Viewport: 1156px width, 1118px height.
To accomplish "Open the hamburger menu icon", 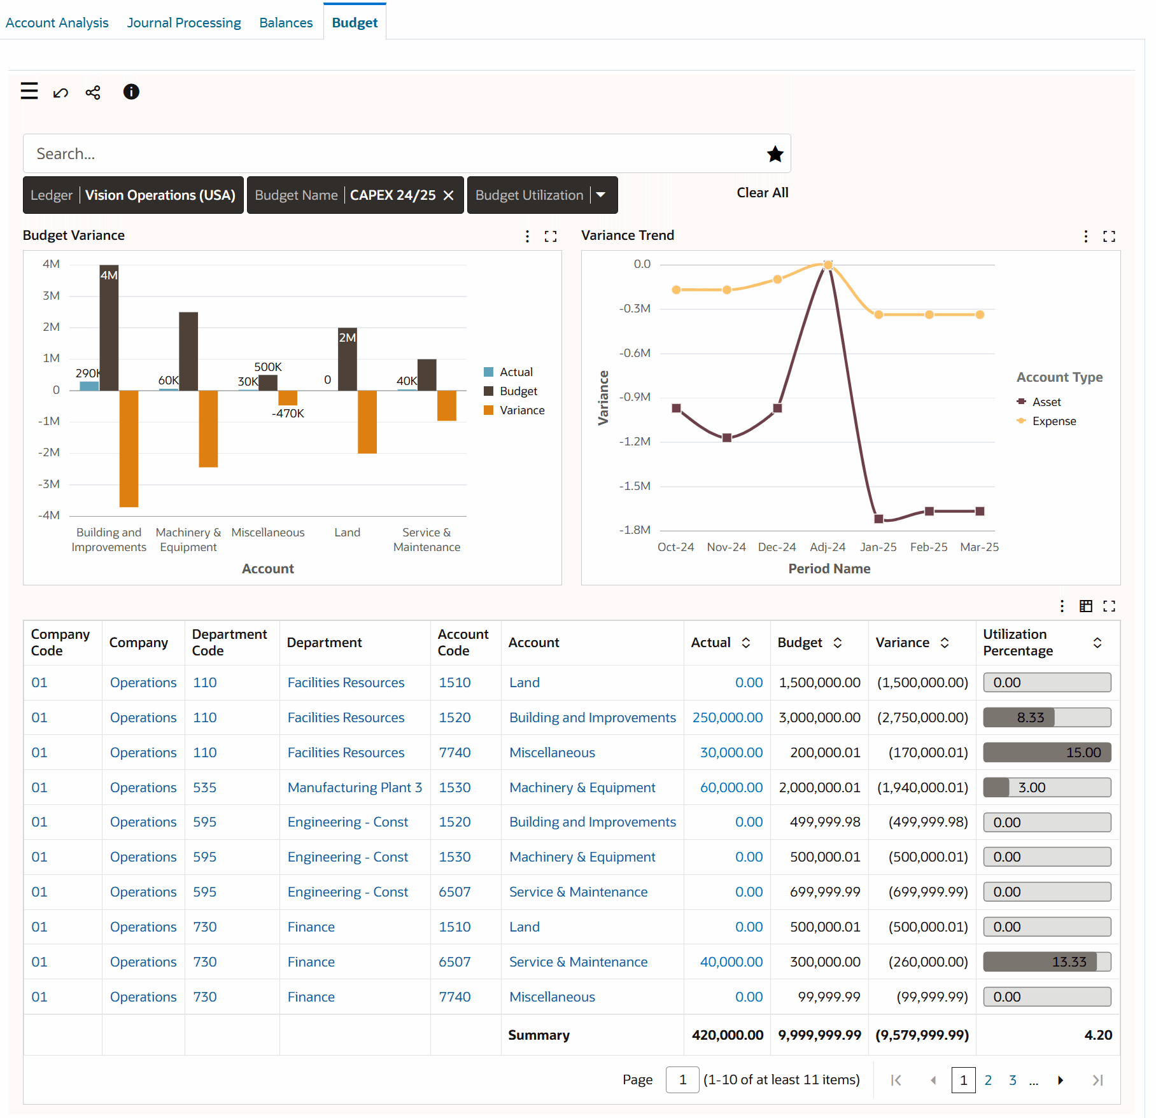I will pyautogui.click(x=29, y=92).
